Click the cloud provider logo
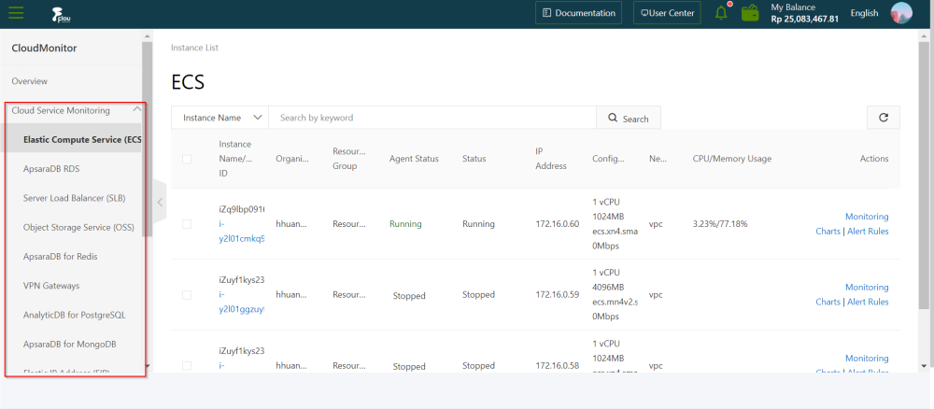The width and height of the screenshot is (934, 409). coord(62,14)
